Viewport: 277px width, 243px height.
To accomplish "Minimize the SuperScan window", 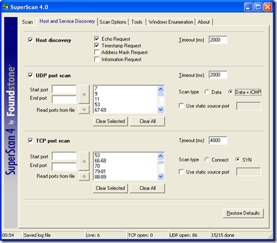I will 248,7.
